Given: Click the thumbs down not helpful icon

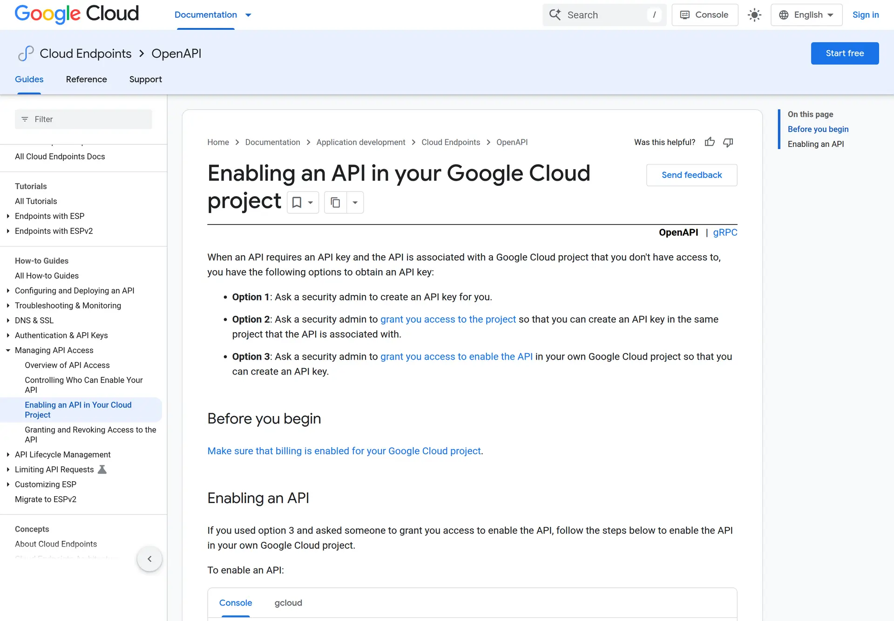Looking at the screenshot, I should pos(728,142).
